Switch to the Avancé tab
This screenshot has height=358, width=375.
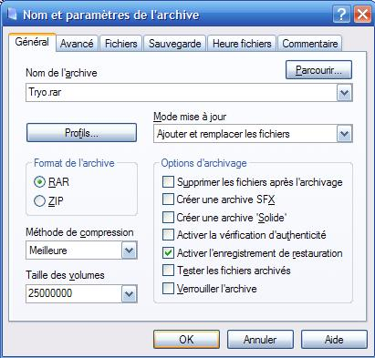pos(77,44)
